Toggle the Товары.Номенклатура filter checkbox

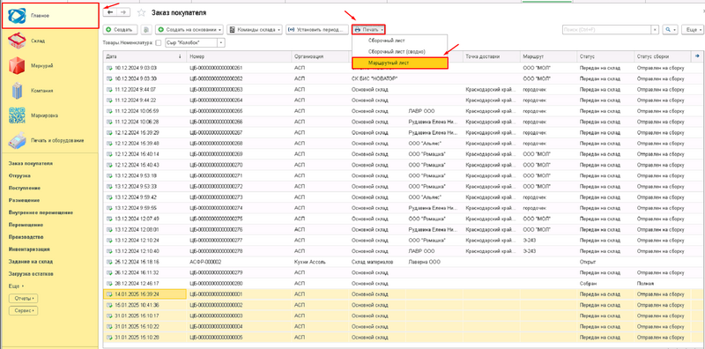[x=158, y=43]
